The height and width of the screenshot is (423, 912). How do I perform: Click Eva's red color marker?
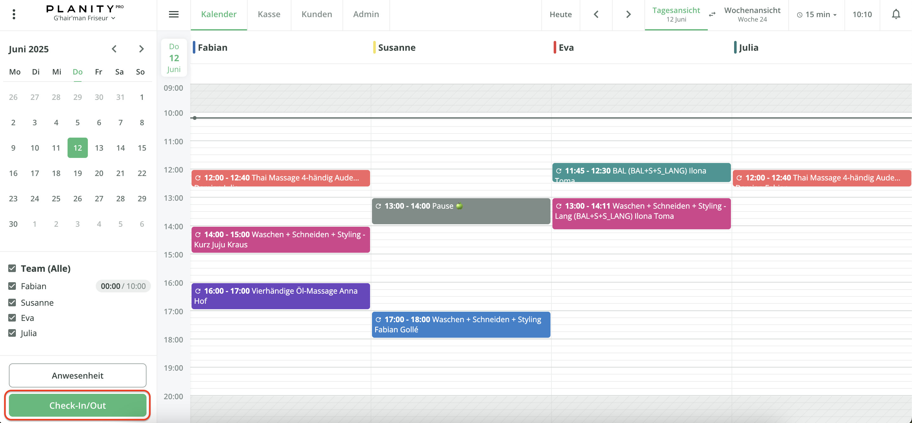pyautogui.click(x=555, y=48)
